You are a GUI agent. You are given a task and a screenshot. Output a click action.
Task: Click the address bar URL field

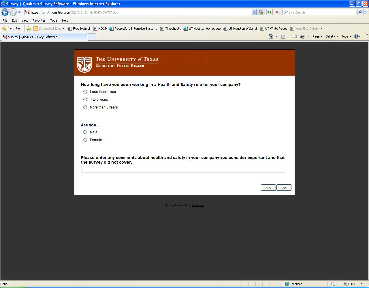tap(138, 12)
